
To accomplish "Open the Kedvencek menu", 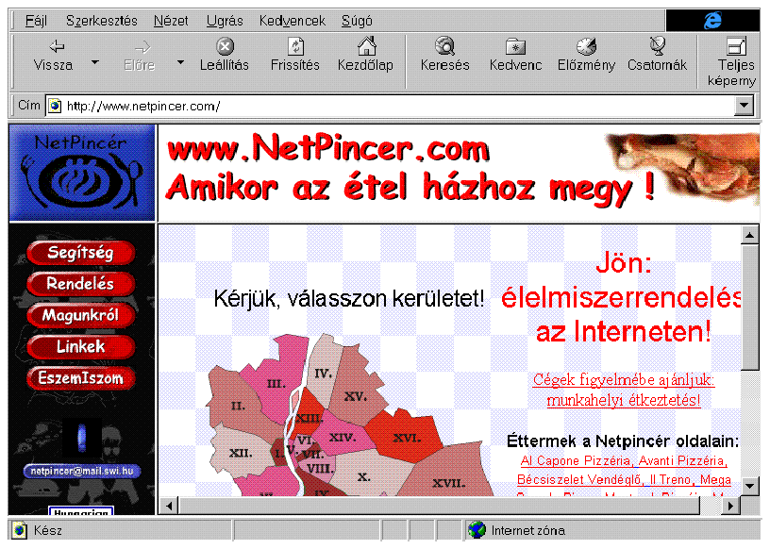I will tap(293, 21).
